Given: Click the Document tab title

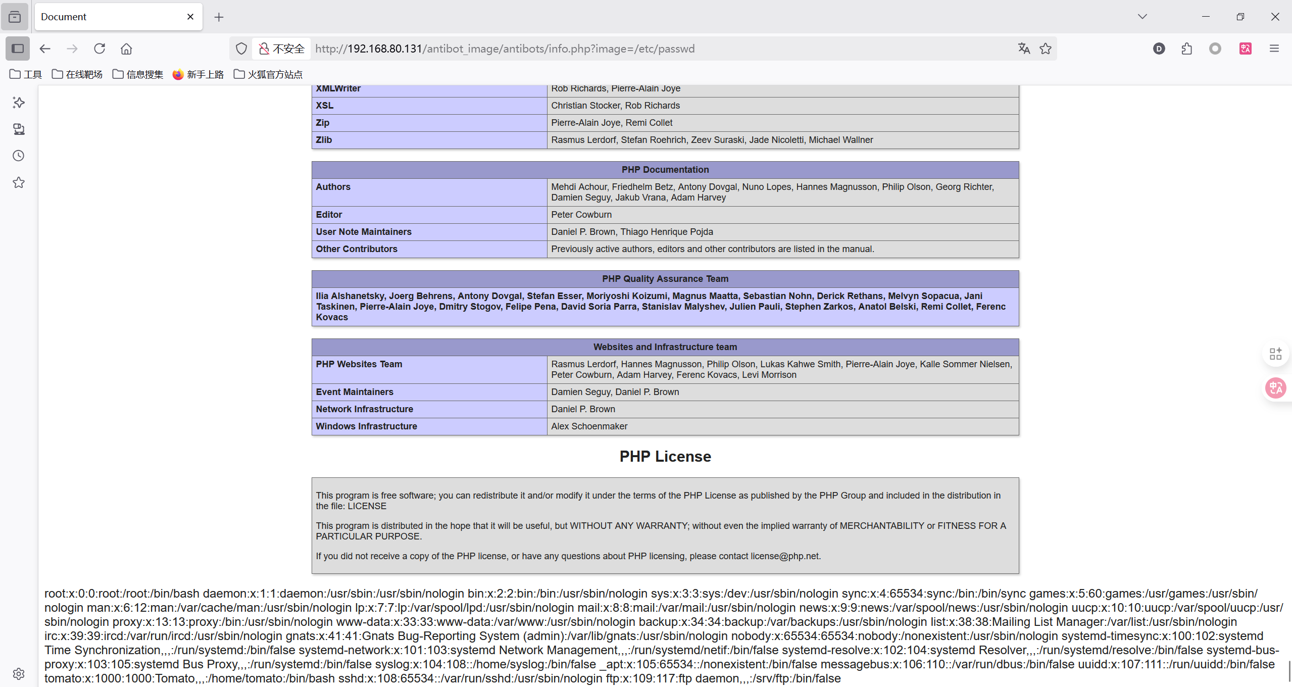Looking at the screenshot, I should coord(64,17).
